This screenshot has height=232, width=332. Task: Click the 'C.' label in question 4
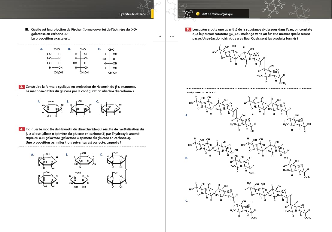point(101,154)
